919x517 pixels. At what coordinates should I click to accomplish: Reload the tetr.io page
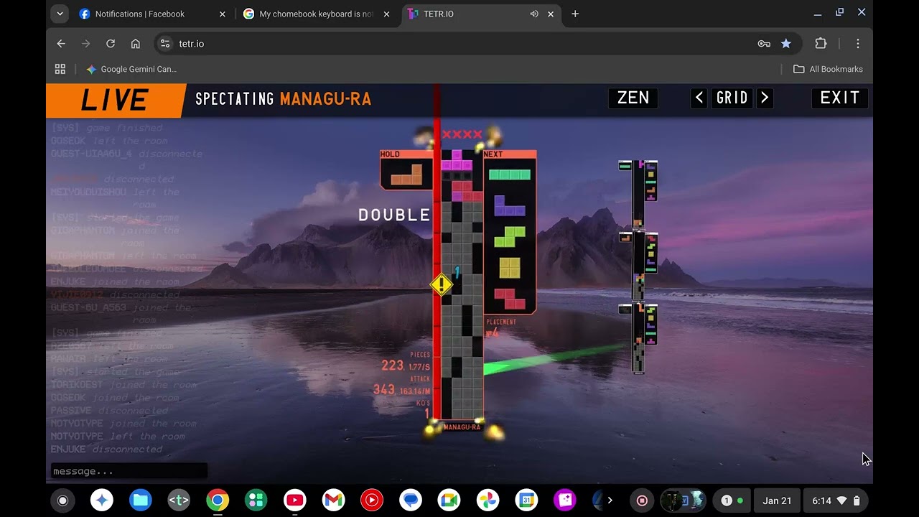point(111,44)
